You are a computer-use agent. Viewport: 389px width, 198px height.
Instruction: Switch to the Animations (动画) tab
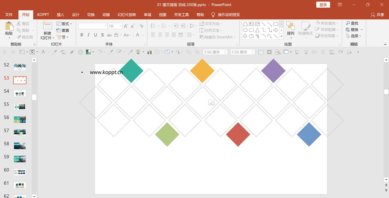[x=106, y=15]
